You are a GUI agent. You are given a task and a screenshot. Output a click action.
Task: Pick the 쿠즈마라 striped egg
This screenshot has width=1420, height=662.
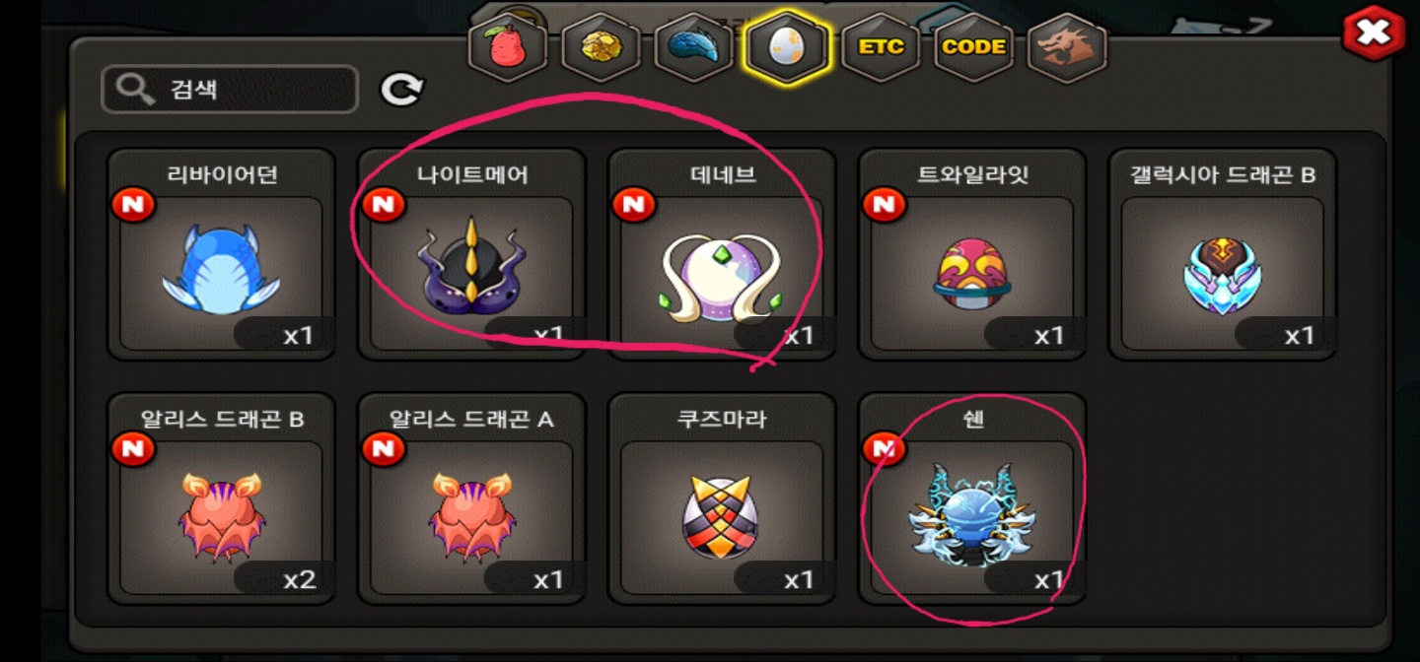point(722,498)
